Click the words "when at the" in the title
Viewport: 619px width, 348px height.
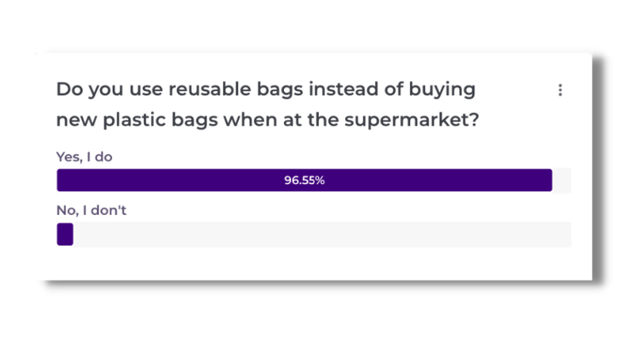click(281, 120)
